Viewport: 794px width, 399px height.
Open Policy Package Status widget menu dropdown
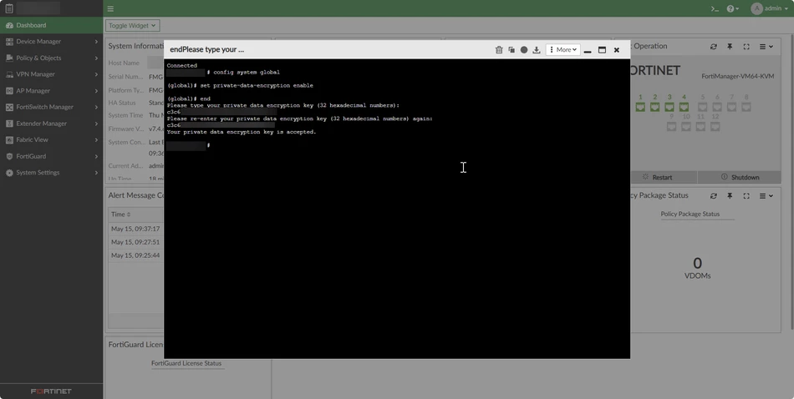(x=766, y=195)
